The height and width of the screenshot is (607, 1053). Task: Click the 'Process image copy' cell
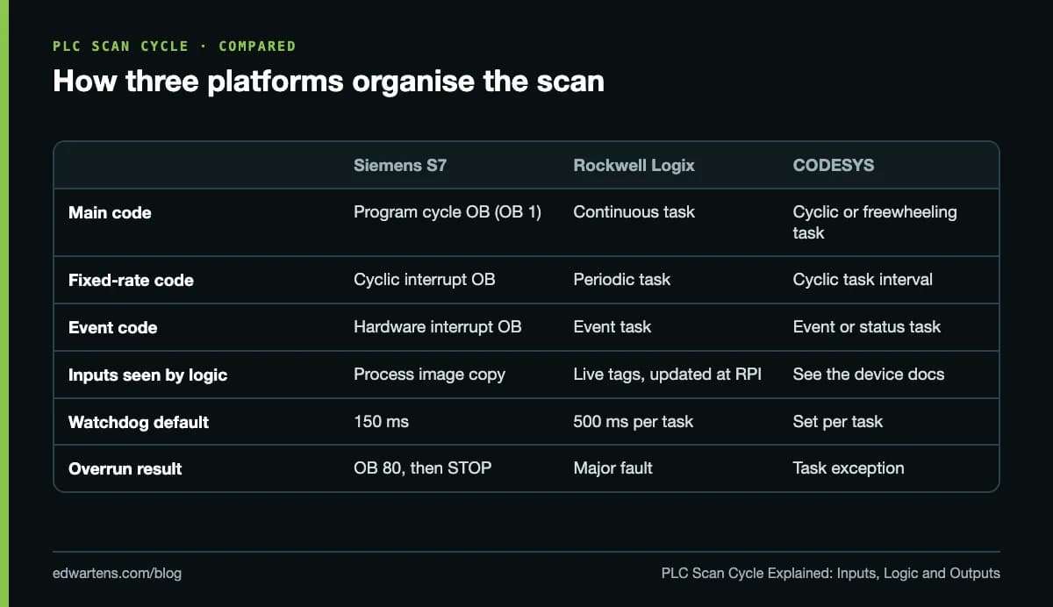429,374
